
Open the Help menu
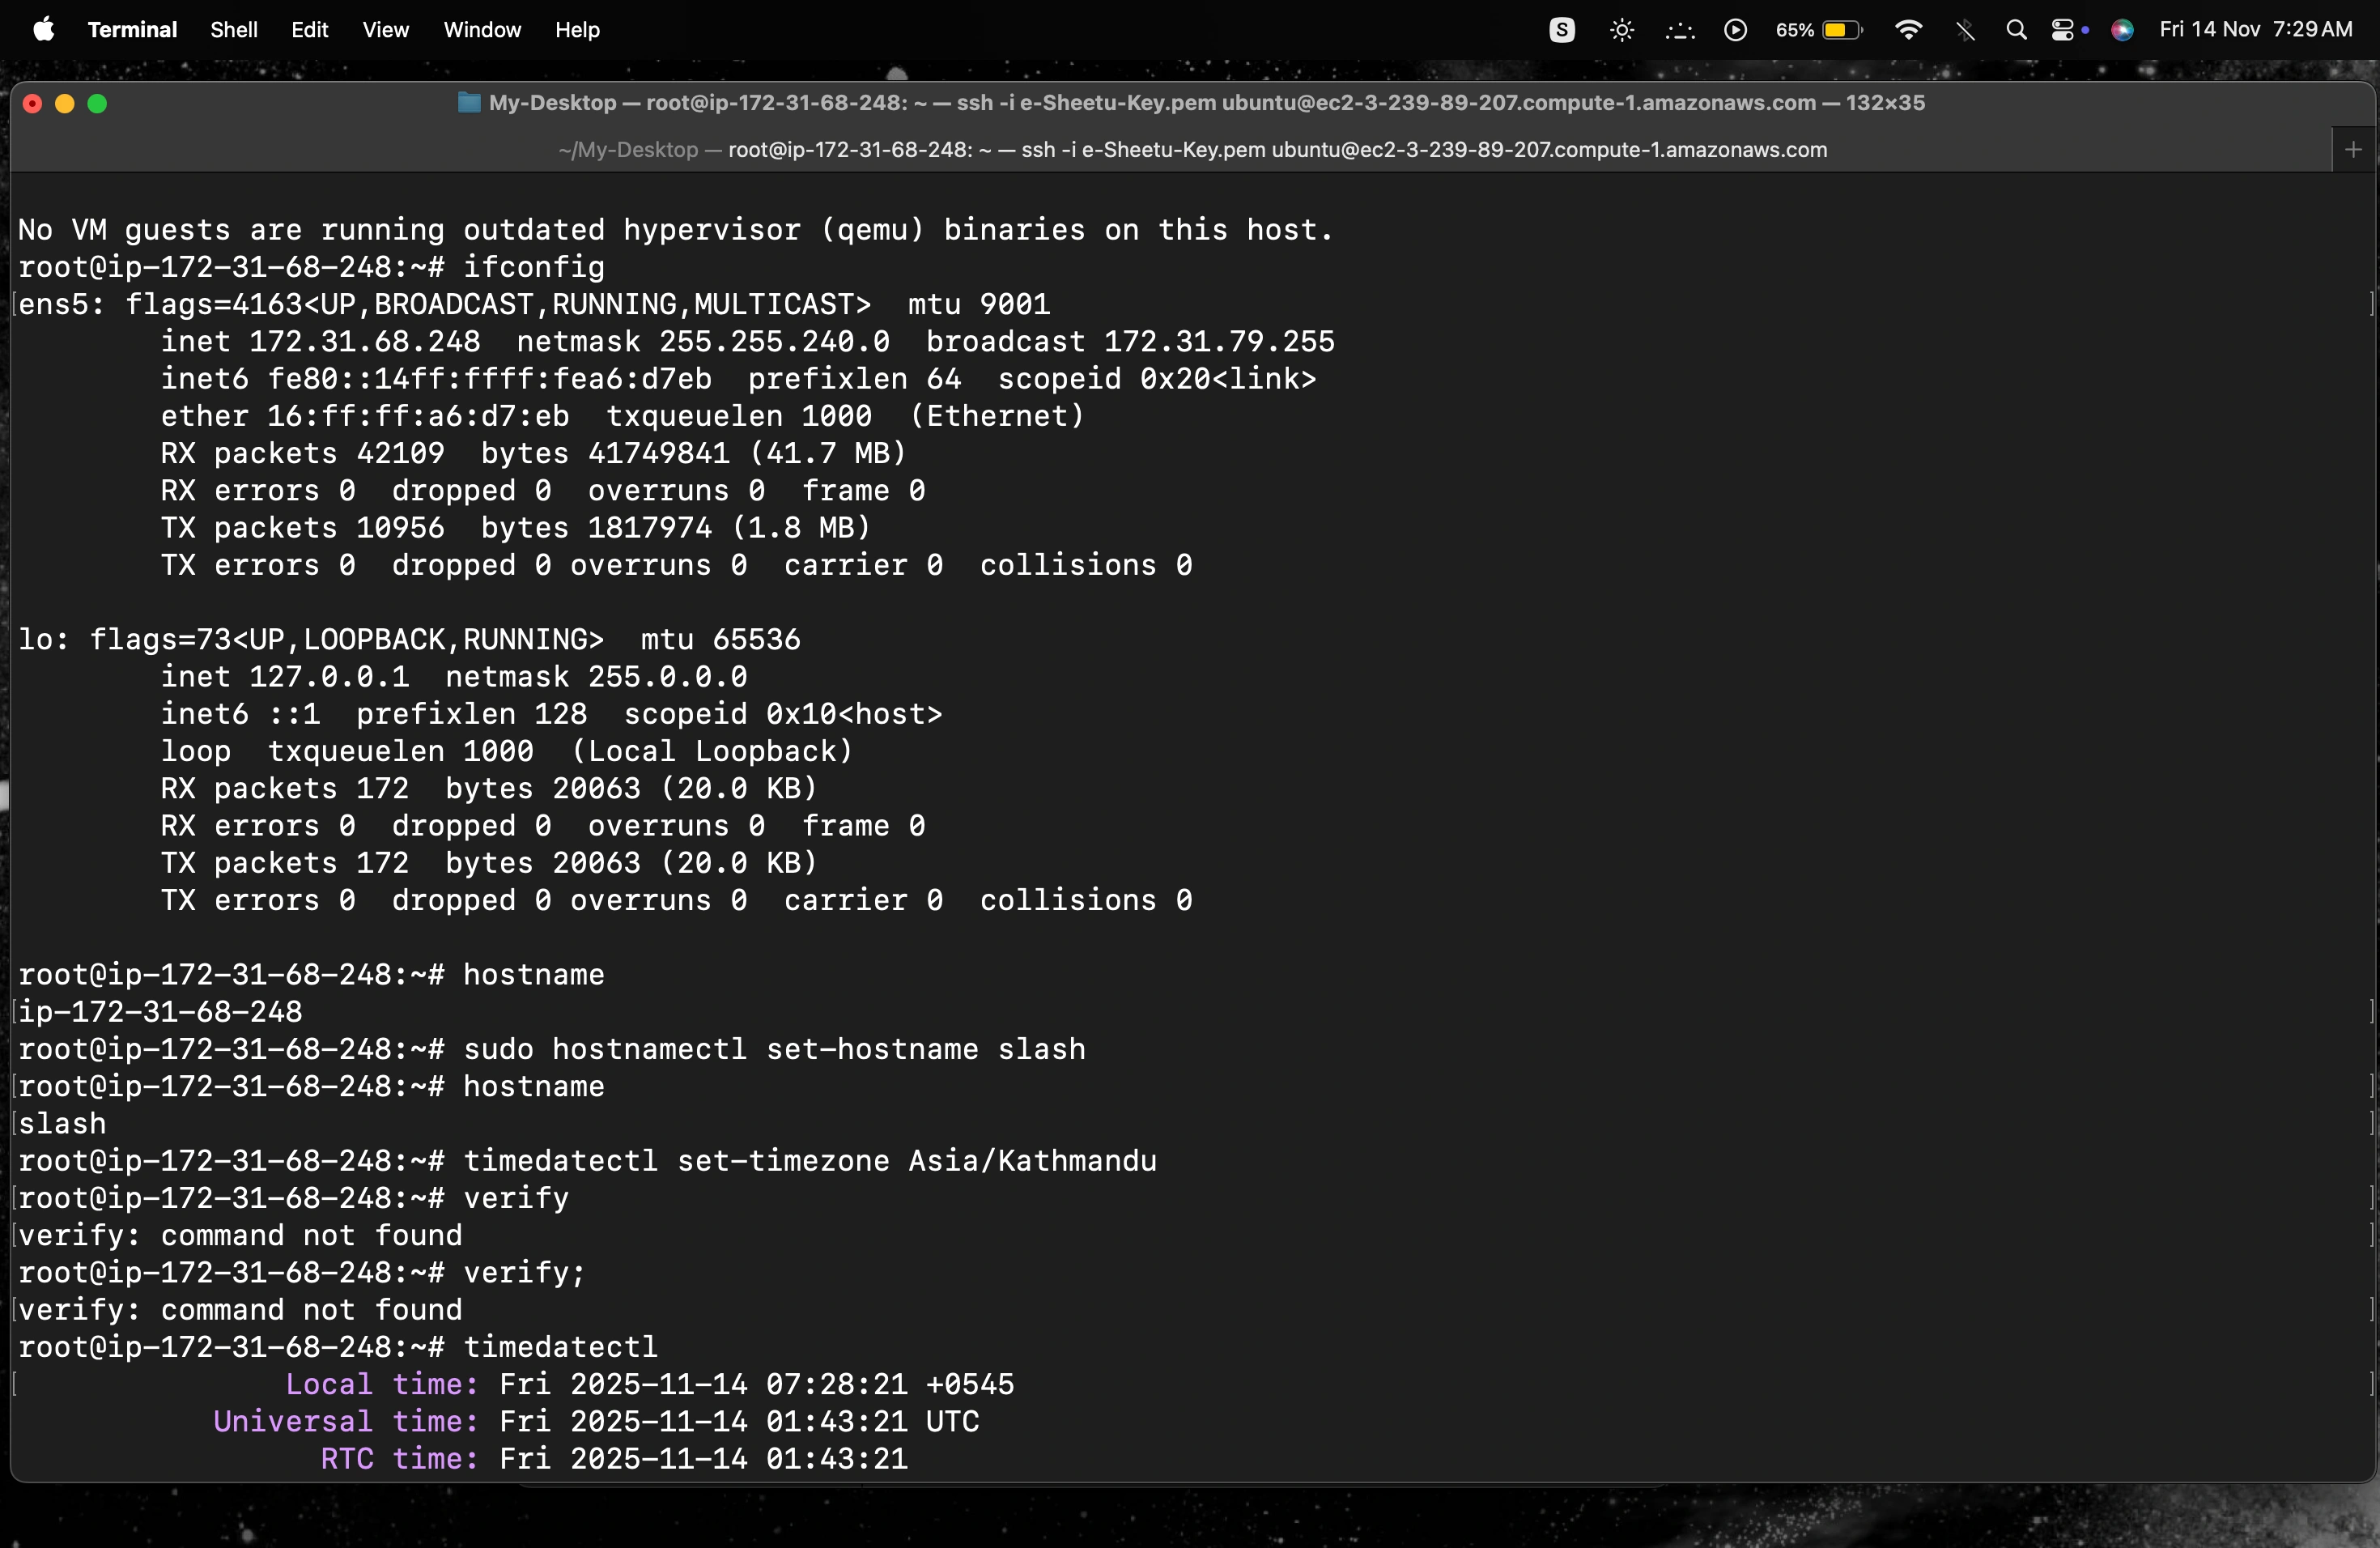tap(577, 30)
